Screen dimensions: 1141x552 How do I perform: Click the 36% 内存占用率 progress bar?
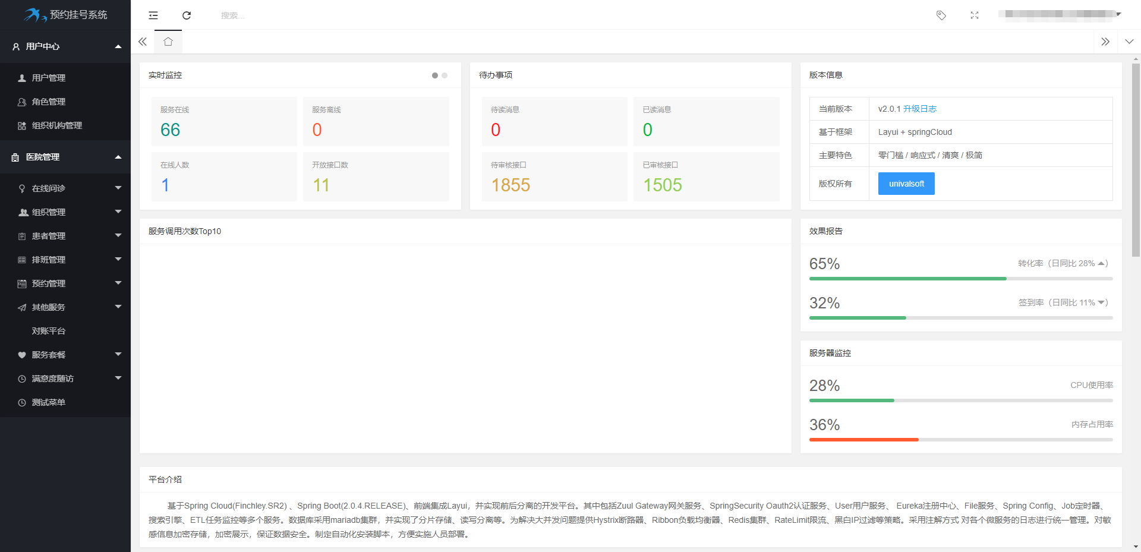961,440
